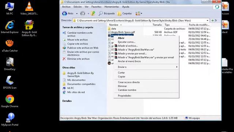Open Mis sitios de red link

click(x=76, y=92)
